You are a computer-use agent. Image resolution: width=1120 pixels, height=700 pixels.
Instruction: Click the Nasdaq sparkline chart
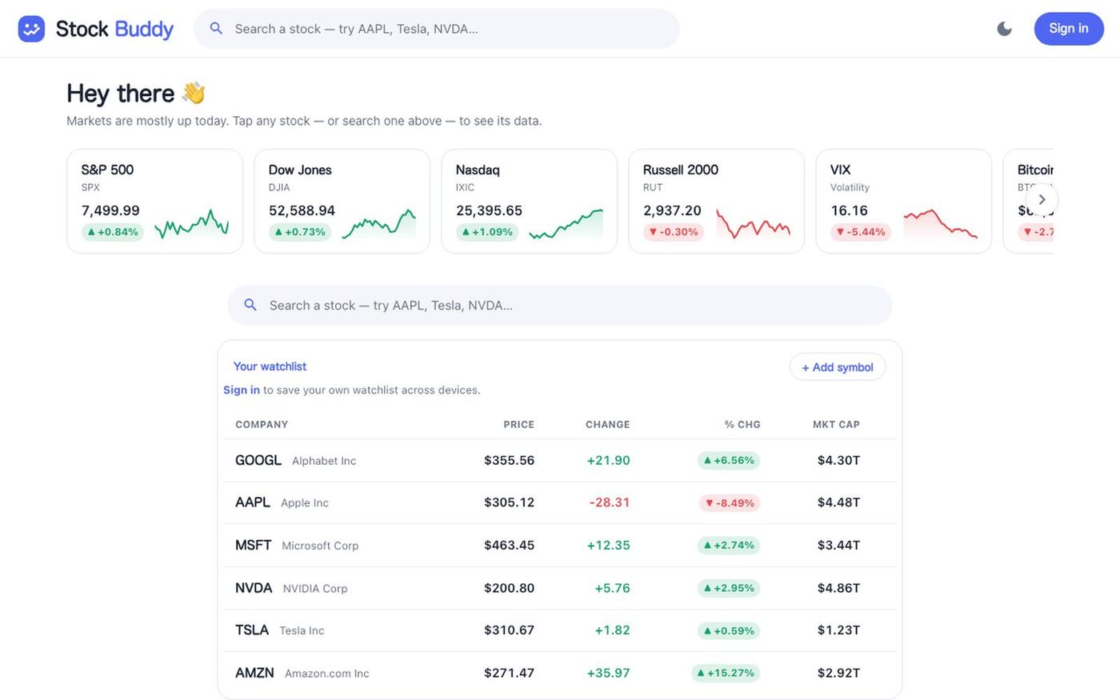click(566, 224)
